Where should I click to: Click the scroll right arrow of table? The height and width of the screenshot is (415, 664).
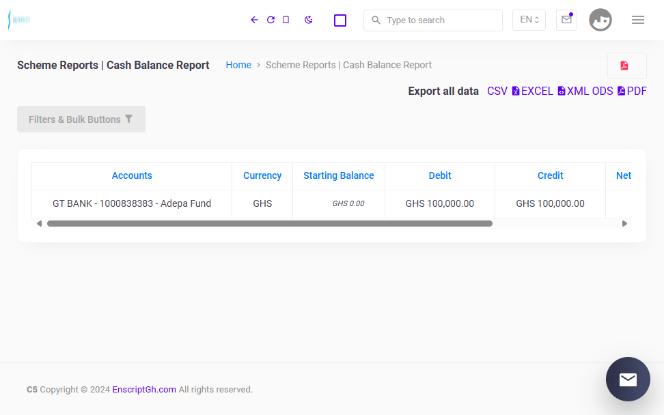[624, 223]
